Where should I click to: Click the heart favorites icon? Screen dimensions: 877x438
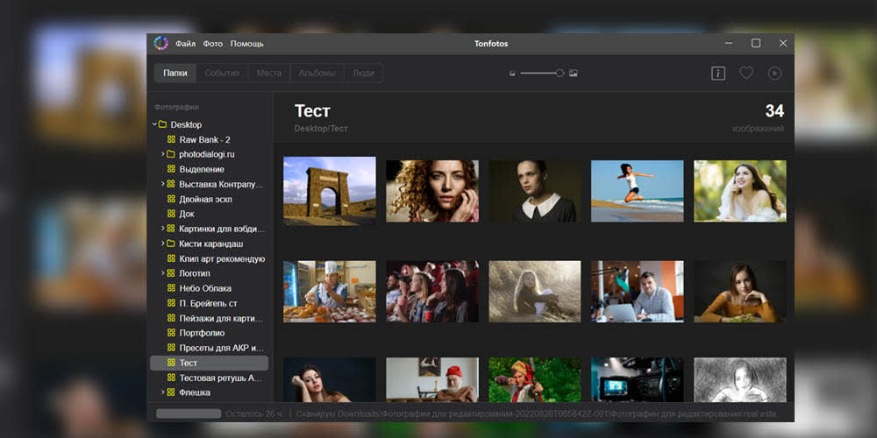[x=746, y=74]
